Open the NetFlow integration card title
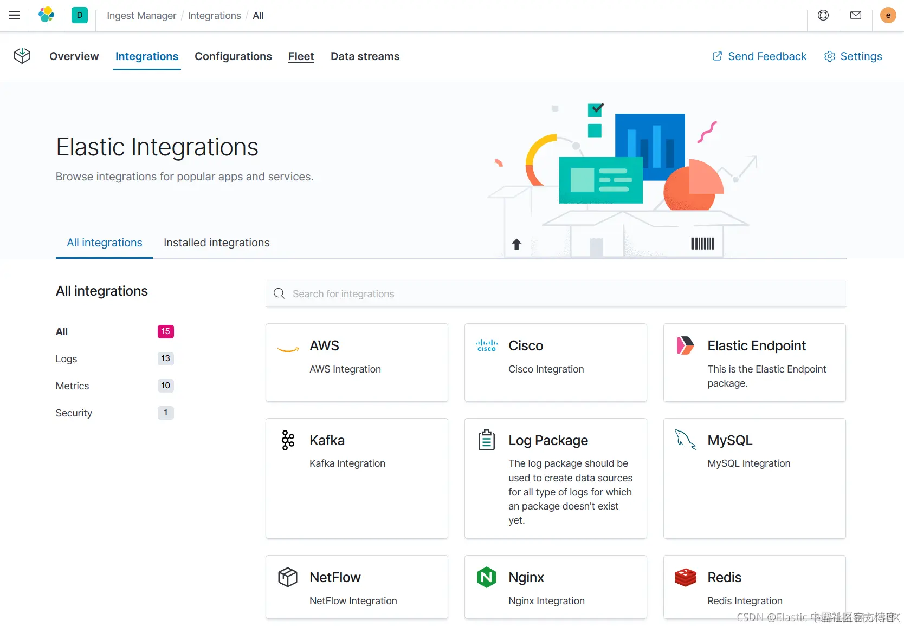 pos(335,577)
